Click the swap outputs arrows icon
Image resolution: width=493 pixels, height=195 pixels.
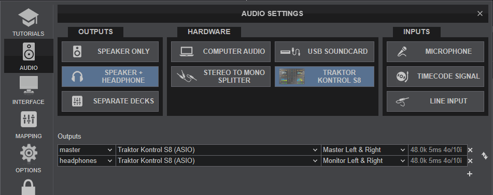[x=485, y=155]
